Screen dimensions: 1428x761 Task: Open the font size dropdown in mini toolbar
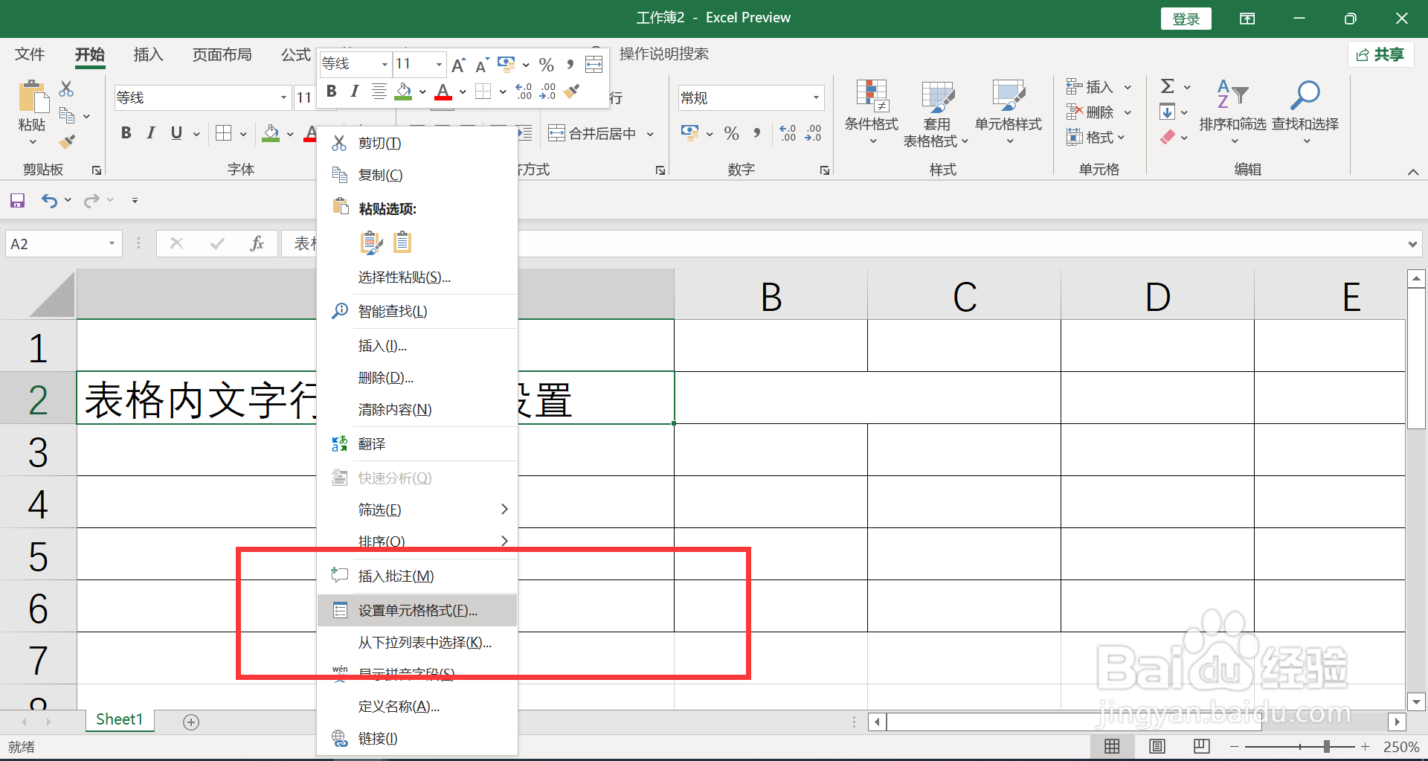(x=439, y=65)
